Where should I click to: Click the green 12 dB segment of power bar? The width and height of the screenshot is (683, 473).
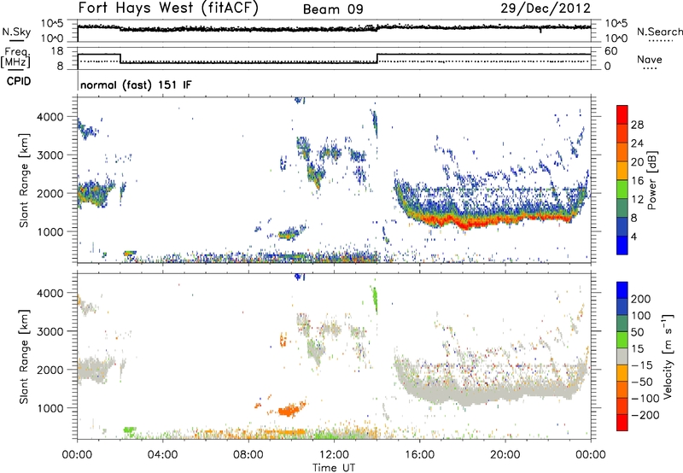click(622, 190)
